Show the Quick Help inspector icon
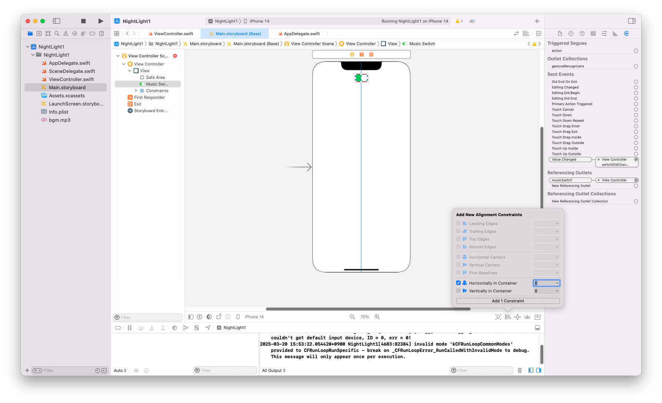Screen dimensions: 662x403 coord(582,33)
